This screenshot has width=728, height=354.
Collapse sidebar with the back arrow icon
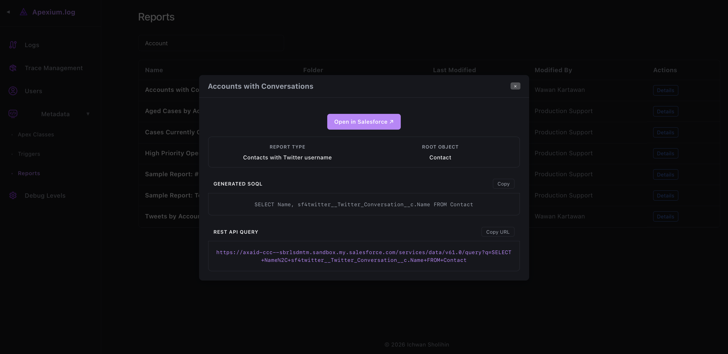click(9, 12)
